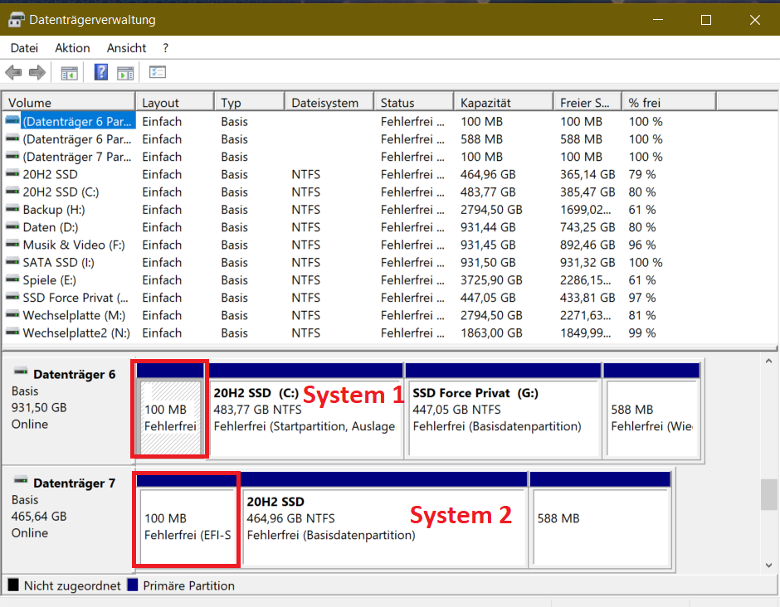
Task: Open the Datei menu
Action: (24, 48)
